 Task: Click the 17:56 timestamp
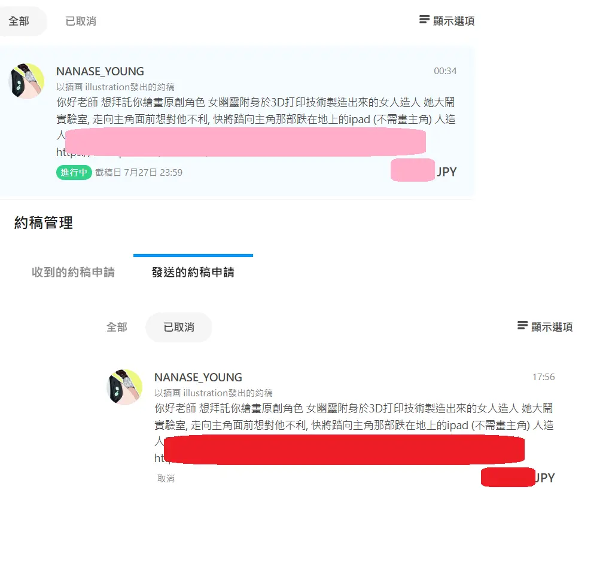[x=543, y=377]
